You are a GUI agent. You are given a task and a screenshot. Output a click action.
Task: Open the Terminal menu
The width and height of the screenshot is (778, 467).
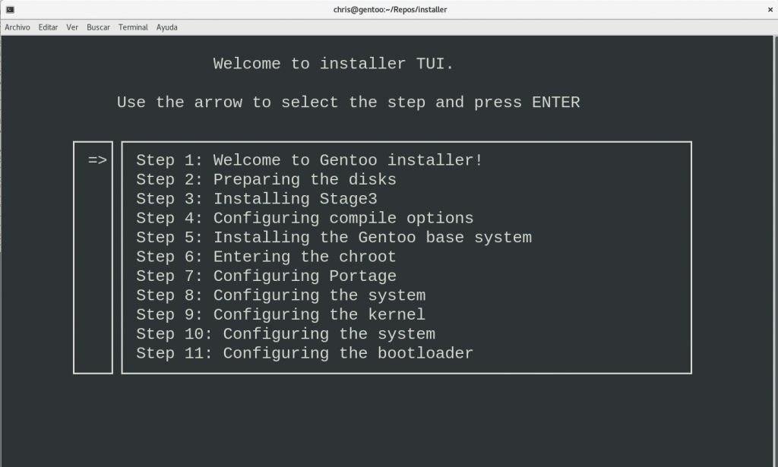point(133,27)
